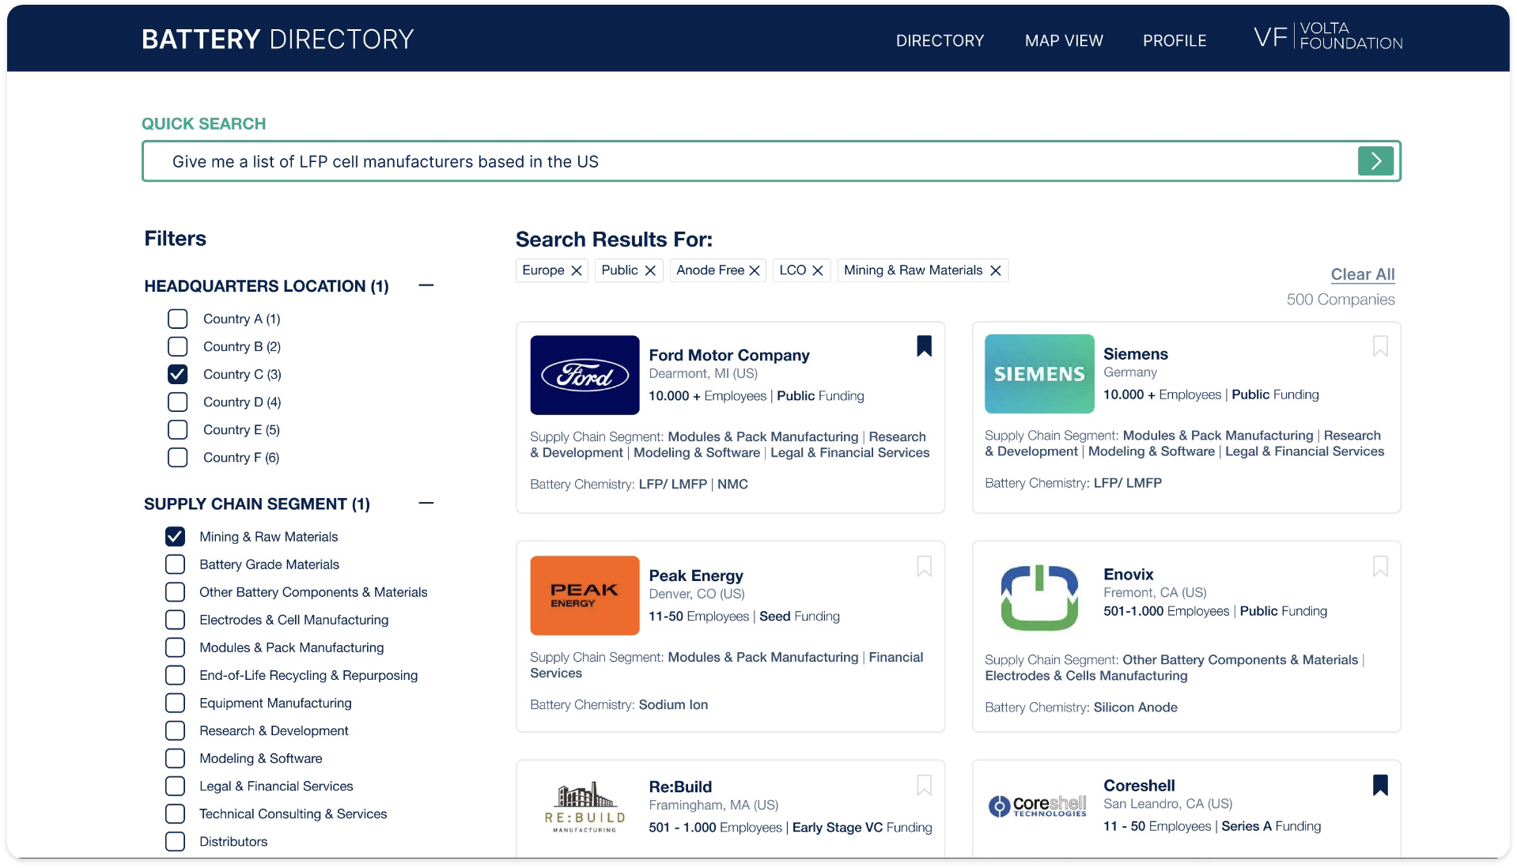This screenshot has width=1517, height=868.
Task: Select the '500 Companies' result count
Action: [x=1340, y=300]
